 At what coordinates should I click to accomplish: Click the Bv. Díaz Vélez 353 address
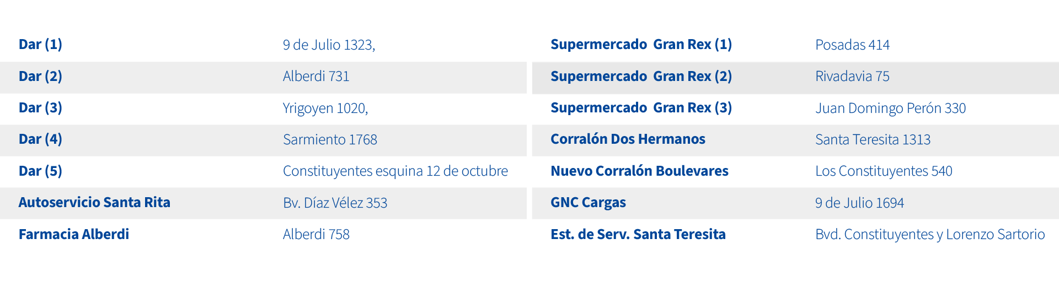(335, 203)
